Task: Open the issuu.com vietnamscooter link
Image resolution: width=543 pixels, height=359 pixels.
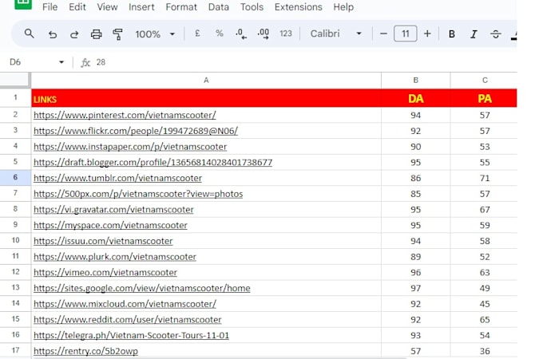Action: tap(103, 241)
